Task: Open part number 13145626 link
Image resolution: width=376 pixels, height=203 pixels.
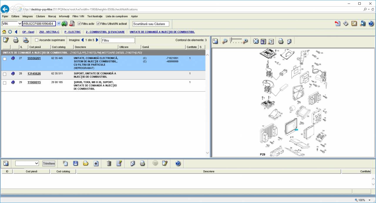Action: point(34,74)
